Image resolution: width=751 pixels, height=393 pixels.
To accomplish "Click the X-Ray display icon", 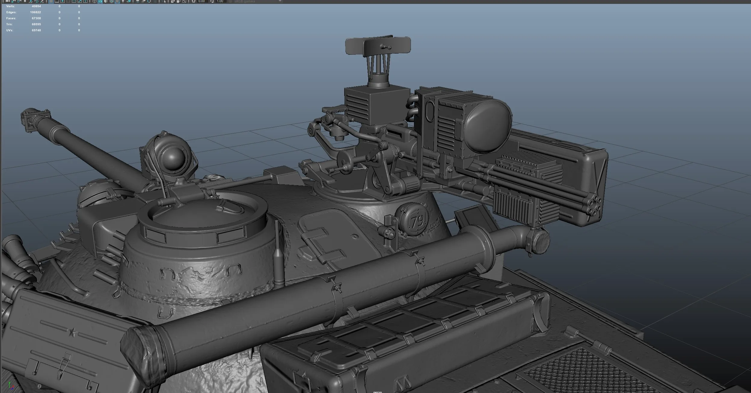I will point(173,1).
